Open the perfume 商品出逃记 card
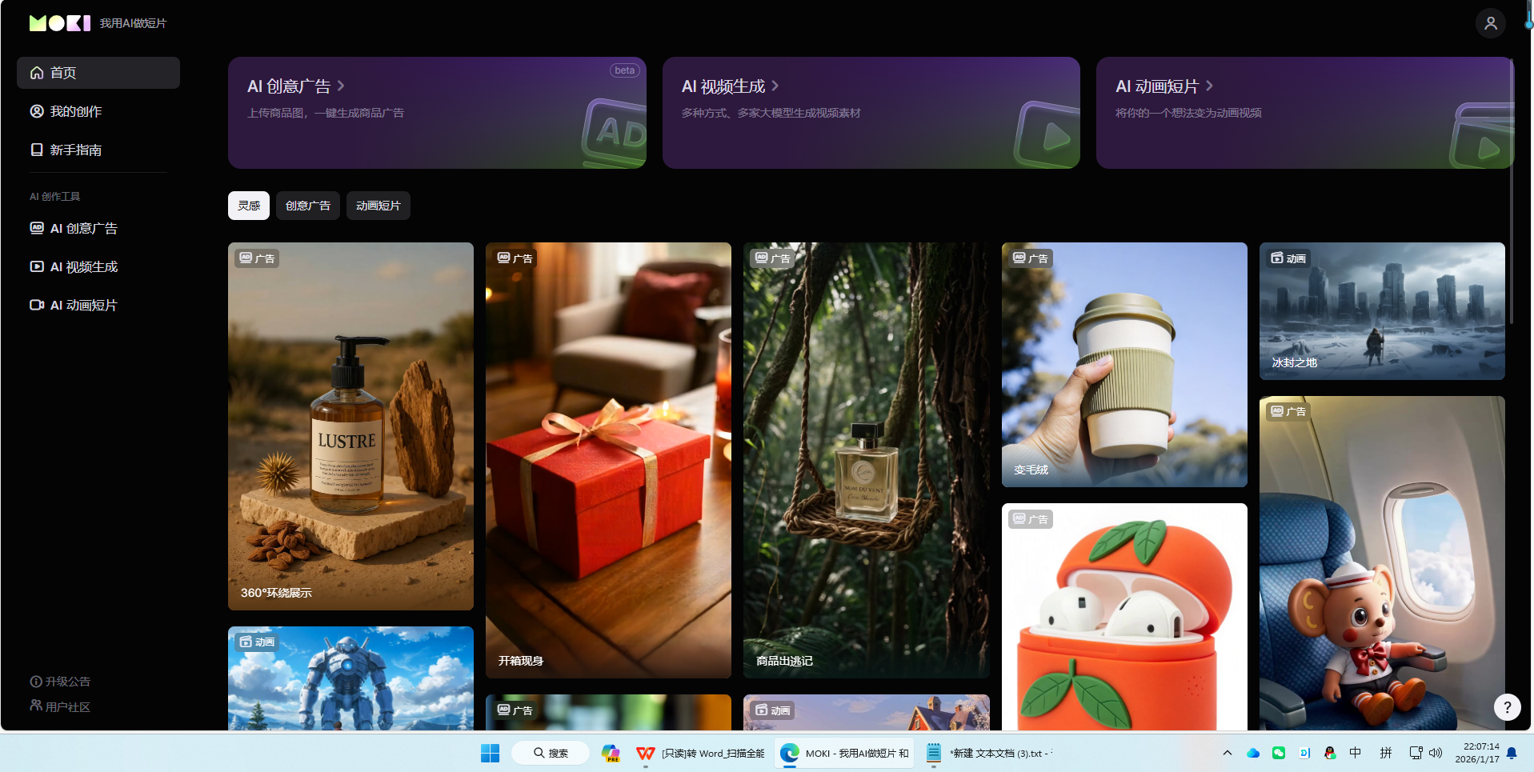 point(866,460)
